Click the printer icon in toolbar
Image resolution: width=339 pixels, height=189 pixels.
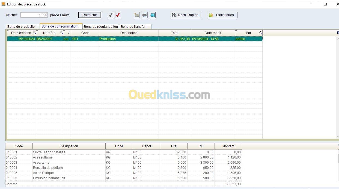tap(145, 15)
